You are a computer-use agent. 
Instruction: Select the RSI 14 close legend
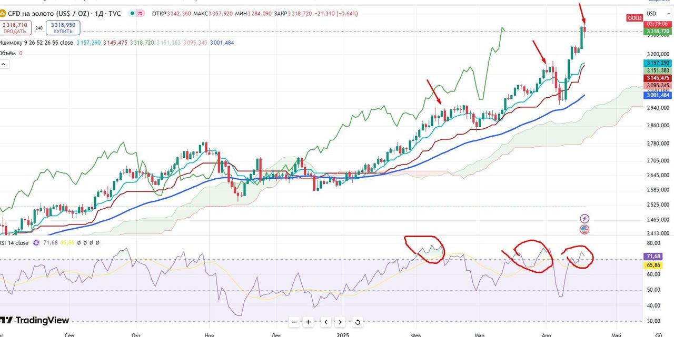(15, 242)
